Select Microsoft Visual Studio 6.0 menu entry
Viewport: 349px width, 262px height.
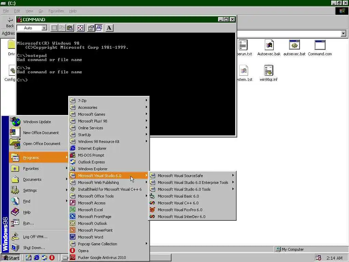coord(109,176)
